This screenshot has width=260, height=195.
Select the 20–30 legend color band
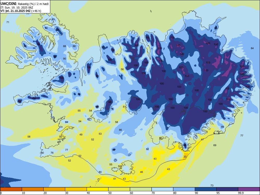point(54,189)
